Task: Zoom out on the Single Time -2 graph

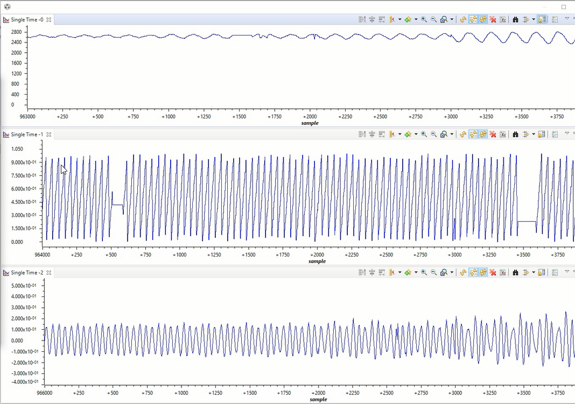Action: coord(434,273)
